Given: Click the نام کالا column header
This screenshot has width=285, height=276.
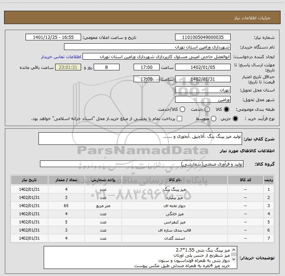Looking at the screenshot, I should point(174,180).
